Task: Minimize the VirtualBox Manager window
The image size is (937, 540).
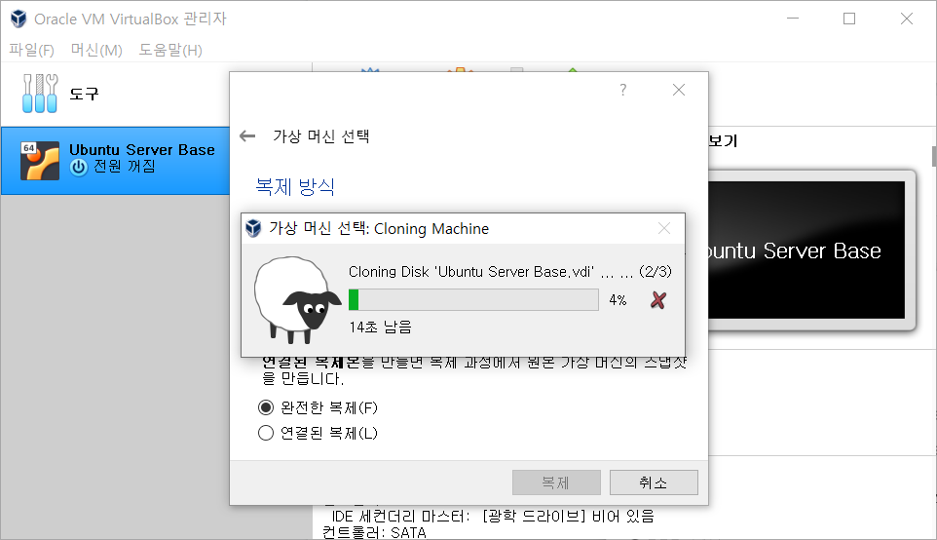Action: coord(793,19)
